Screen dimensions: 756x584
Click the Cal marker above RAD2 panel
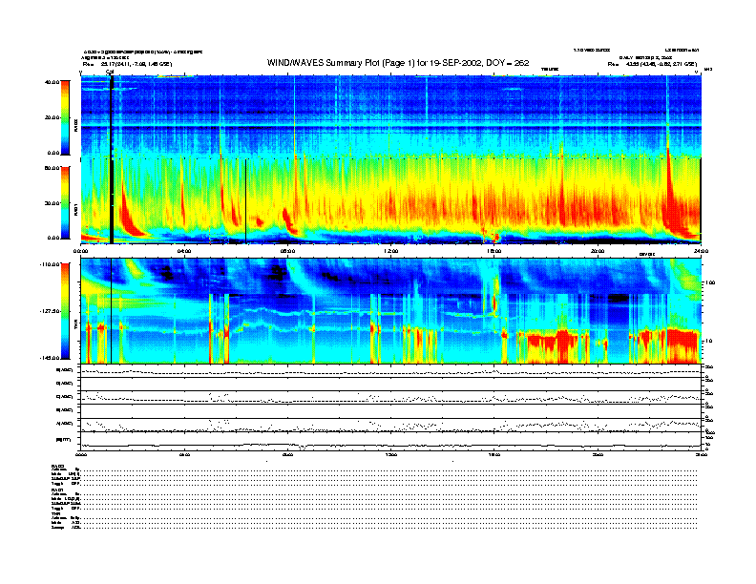pos(110,73)
